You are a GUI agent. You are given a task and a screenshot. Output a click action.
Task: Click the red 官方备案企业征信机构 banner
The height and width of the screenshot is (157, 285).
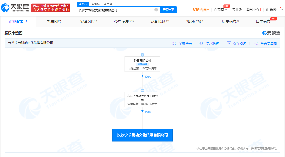tap(51, 8)
